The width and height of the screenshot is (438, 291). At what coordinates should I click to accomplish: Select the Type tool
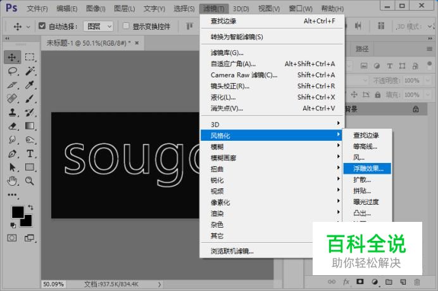point(30,153)
